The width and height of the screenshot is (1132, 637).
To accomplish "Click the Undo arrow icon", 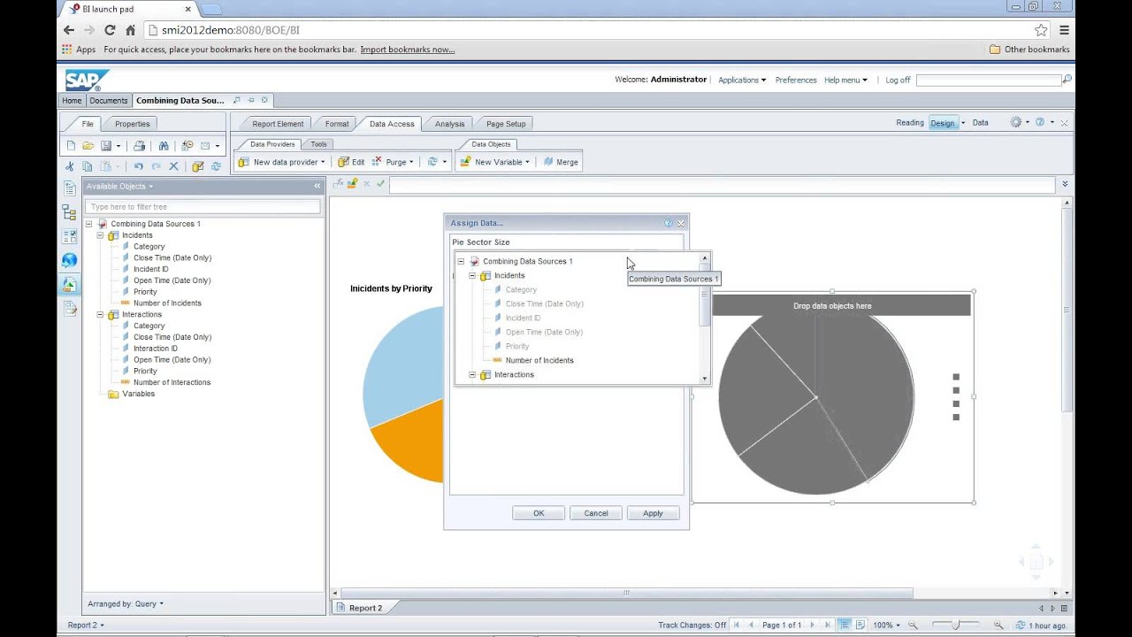I will [138, 166].
